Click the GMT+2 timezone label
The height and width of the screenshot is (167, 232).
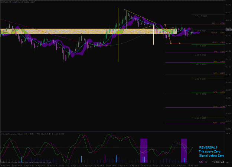pyautogui.click(x=203, y=162)
